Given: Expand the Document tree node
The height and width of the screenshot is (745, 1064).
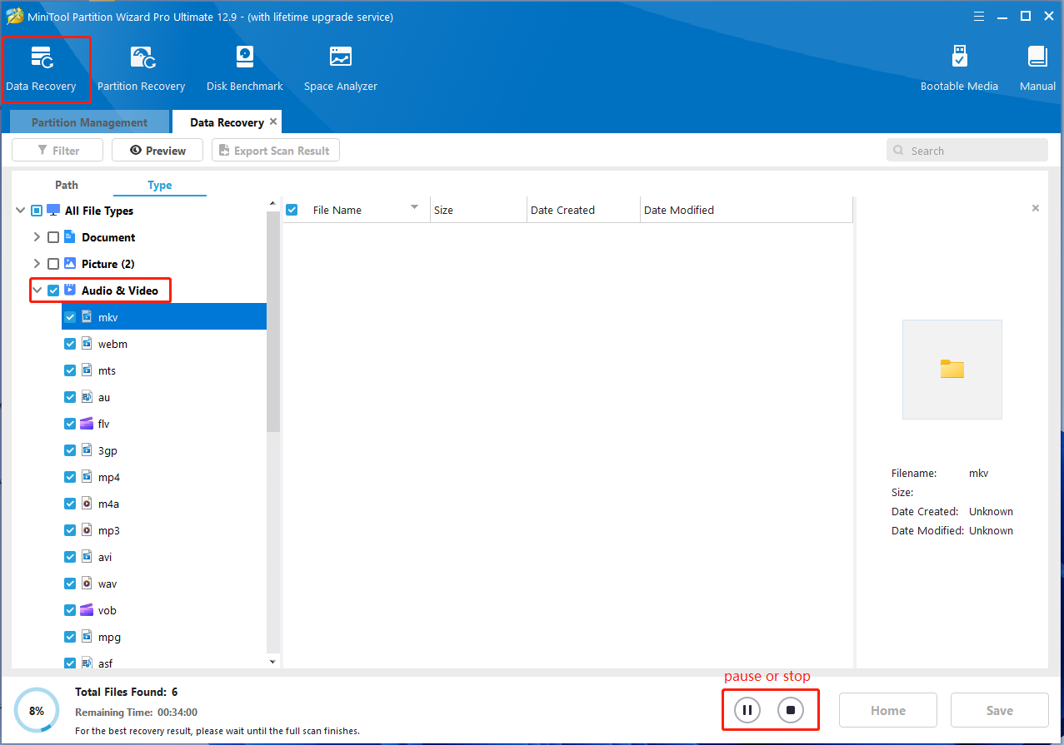Looking at the screenshot, I should click(37, 237).
